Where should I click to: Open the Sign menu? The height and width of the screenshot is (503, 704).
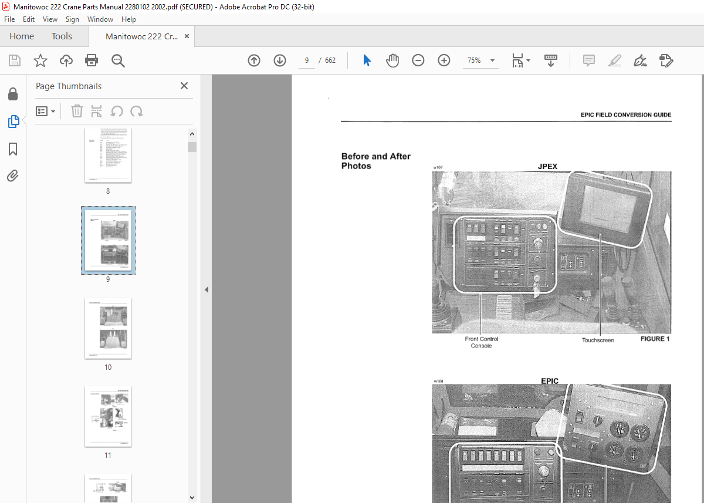(72, 19)
